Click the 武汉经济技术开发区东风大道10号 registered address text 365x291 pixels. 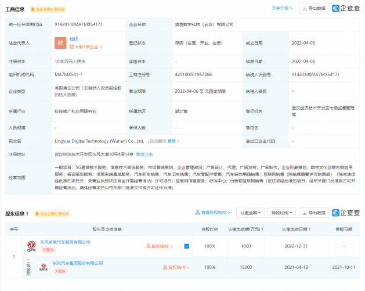tap(94, 155)
